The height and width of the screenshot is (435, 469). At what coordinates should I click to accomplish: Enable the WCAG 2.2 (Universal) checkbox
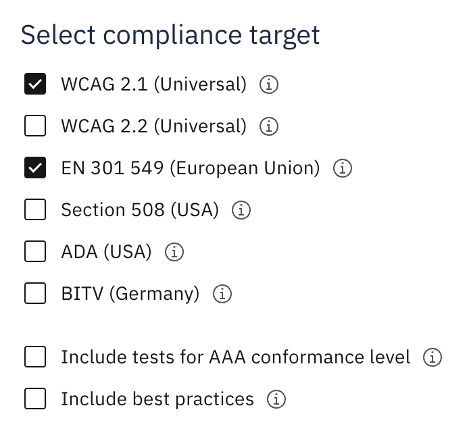[35, 126]
